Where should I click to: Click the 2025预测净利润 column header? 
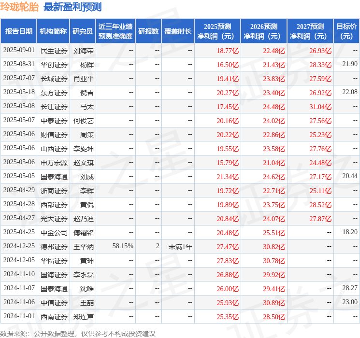coord(217,31)
